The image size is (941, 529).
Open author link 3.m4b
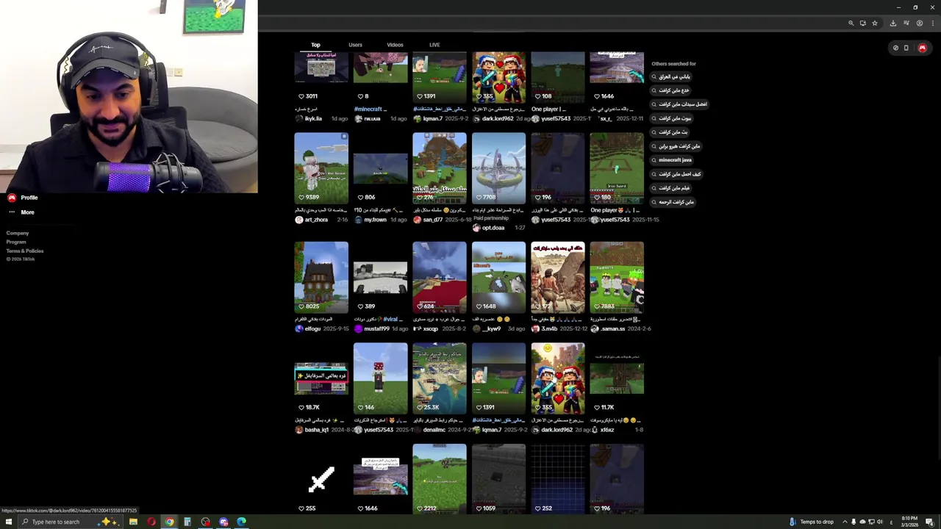pos(549,328)
